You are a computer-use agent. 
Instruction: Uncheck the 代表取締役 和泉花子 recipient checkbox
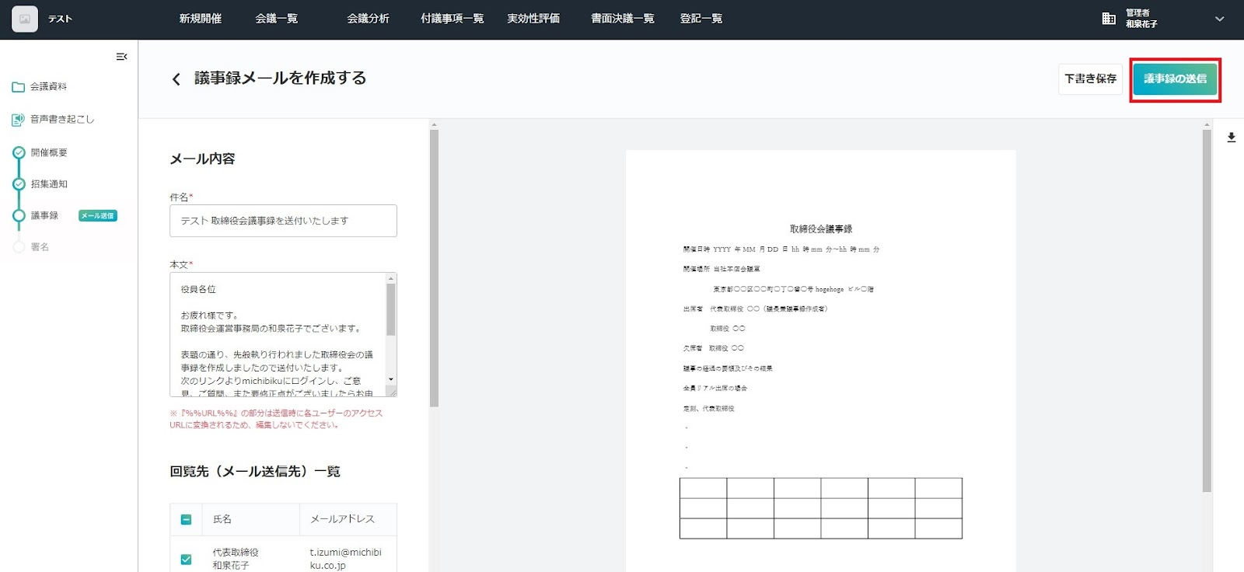click(x=186, y=559)
